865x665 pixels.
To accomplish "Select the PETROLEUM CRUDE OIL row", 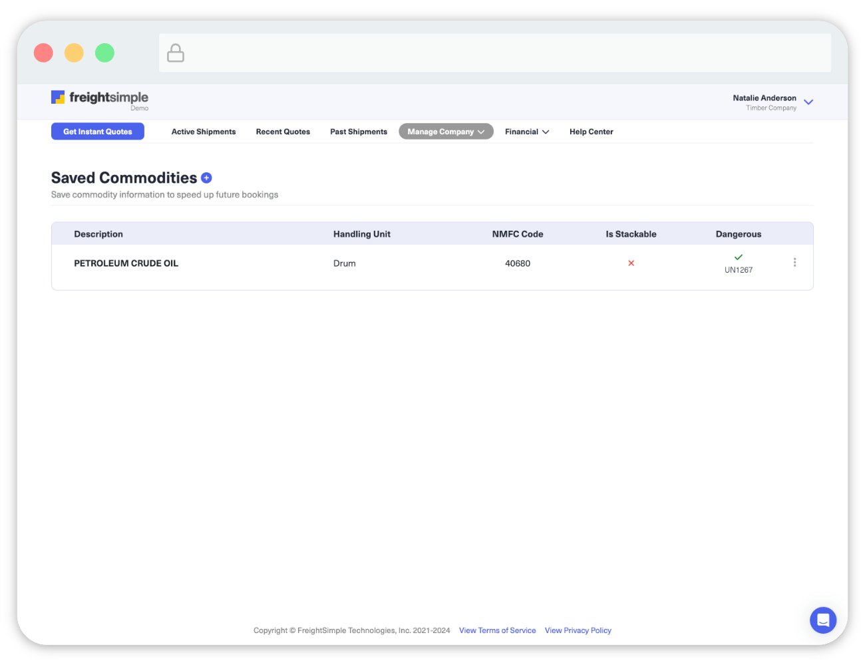I will click(x=126, y=263).
